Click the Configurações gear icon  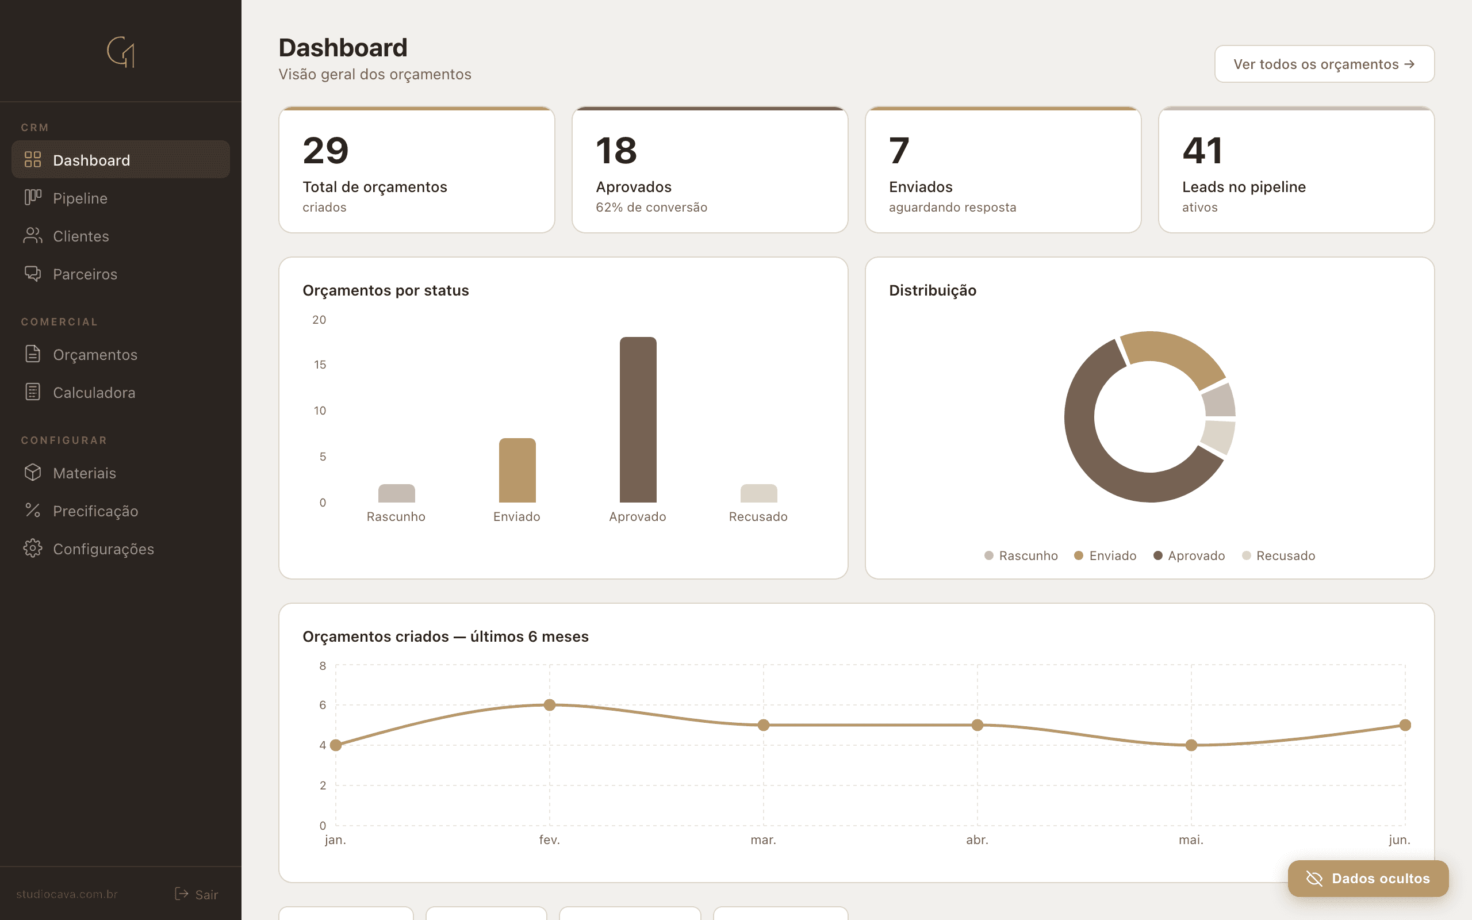pyautogui.click(x=32, y=548)
